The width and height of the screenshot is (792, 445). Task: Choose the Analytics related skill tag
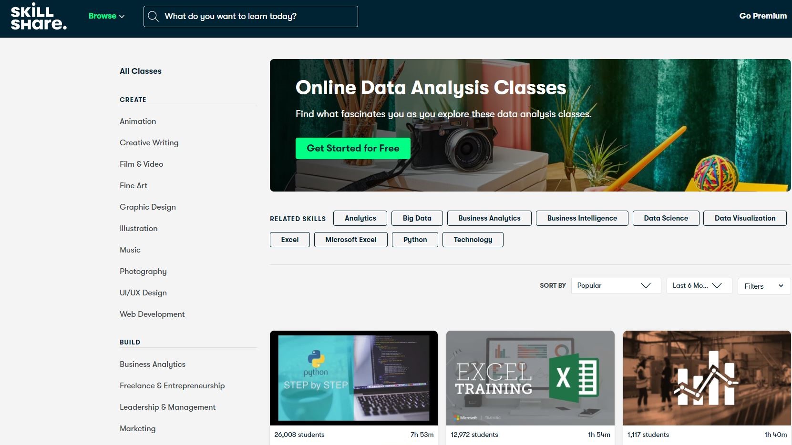(x=360, y=218)
